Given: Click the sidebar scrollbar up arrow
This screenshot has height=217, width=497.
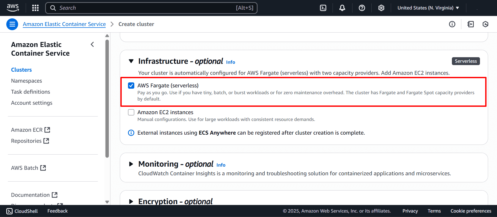Looking at the screenshot, I should coord(107,36).
